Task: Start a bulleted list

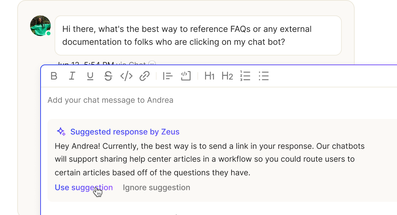Action: point(263,76)
